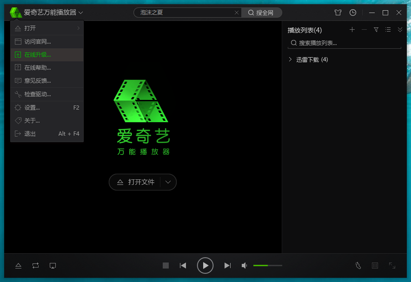The height and width of the screenshot is (282, 411).
Task: Collapse playlist with double-chevron icon
Action: 400,30
